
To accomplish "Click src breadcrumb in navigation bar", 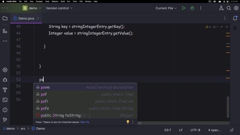I will 23,129.
